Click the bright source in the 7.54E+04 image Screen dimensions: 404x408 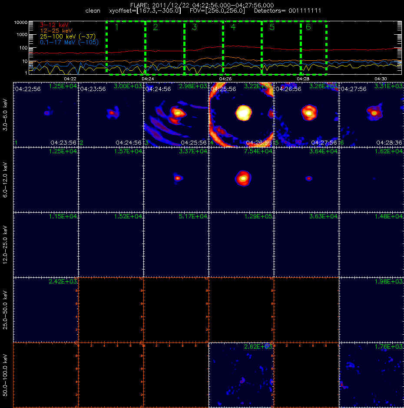(243, 178)
